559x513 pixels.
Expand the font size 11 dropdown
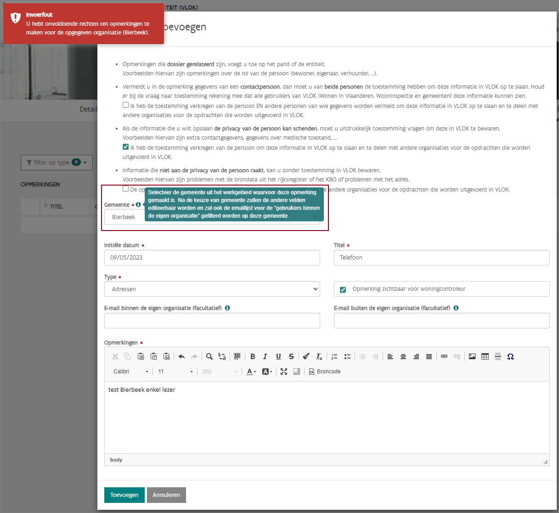pyautogui.click(x=175, y=372)
